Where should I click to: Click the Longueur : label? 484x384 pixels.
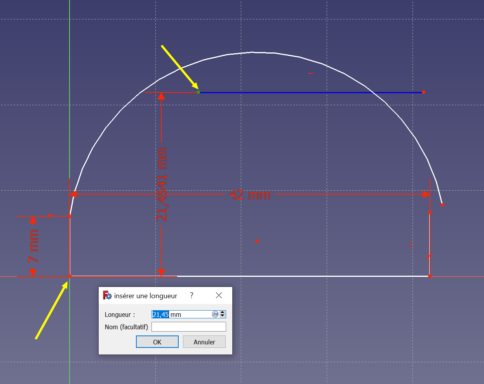click(120, 314)
